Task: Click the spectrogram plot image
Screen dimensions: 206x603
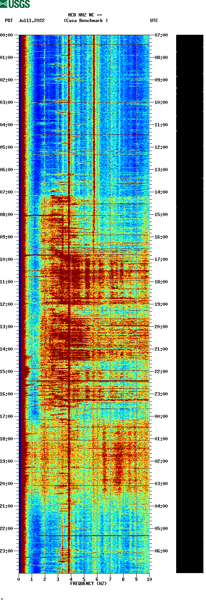Action: tap(84, 304)
